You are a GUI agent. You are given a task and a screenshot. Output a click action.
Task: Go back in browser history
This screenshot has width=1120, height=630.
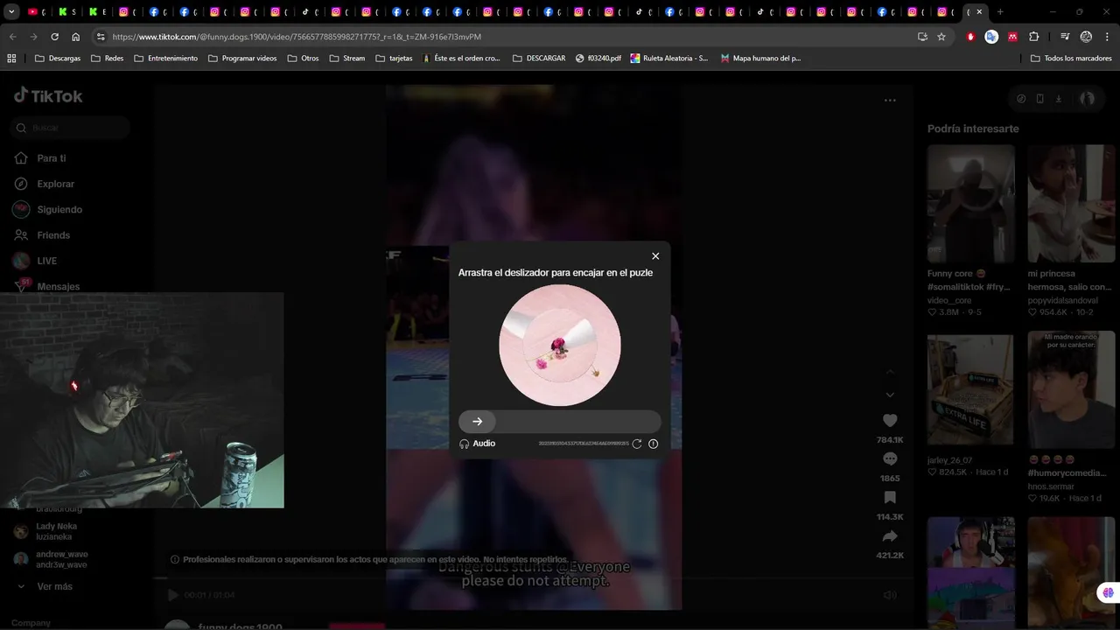point(12,37)
